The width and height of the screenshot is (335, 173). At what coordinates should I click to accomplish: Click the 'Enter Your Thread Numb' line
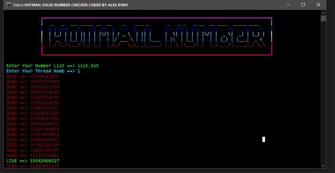coord(43,71)
